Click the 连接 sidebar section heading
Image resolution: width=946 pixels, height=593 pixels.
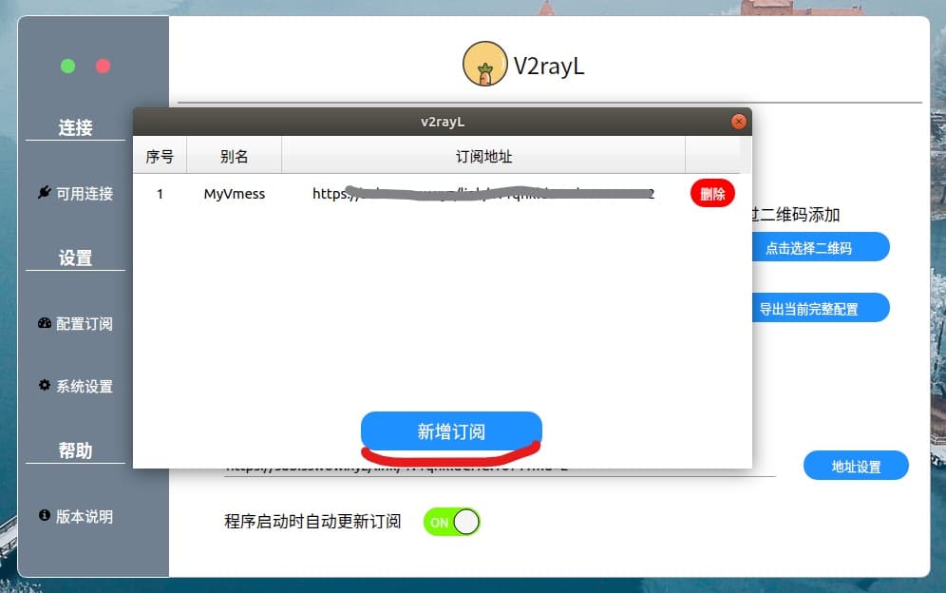pos(75,127)
